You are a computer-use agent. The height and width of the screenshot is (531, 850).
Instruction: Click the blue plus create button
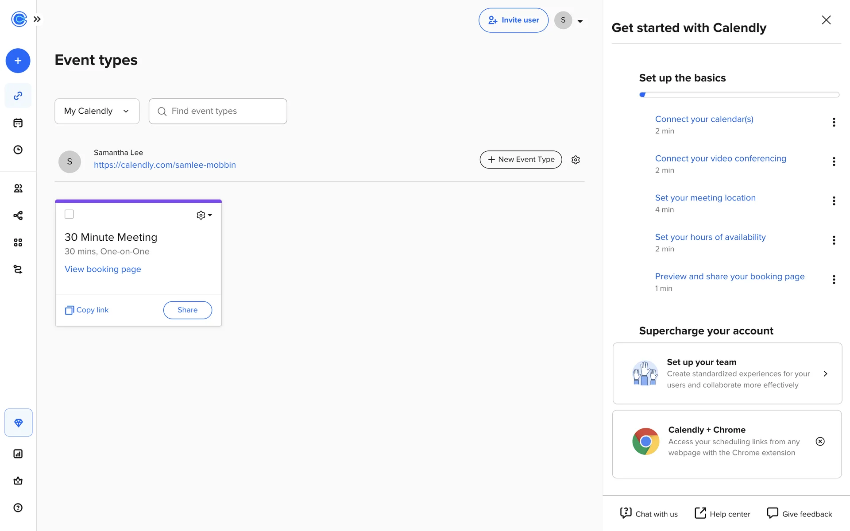[x=18, y=61]
